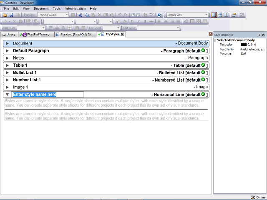Click the Find binoculars icon

[145, 15]
